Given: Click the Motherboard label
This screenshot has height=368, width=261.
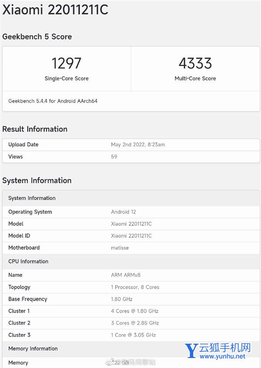Looking at the screenshot, I should pos(24,248).
